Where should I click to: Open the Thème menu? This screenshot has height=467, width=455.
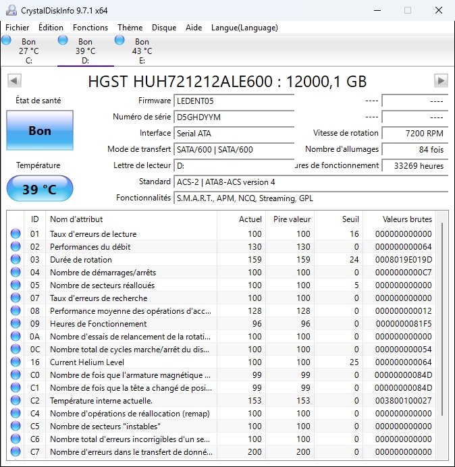[130, 28]
